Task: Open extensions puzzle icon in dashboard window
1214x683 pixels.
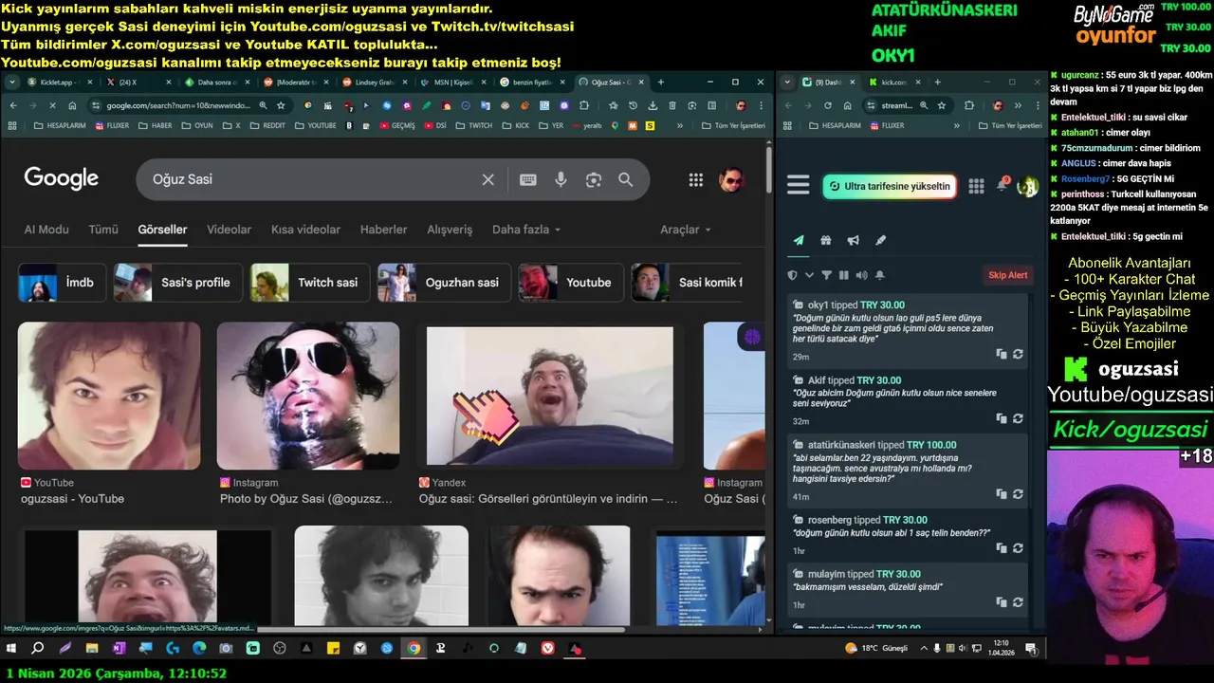Action: [969, 105]
